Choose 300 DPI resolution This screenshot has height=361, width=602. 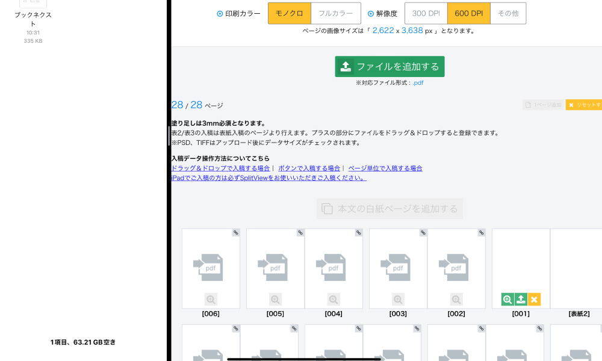(x=426, y=13)
